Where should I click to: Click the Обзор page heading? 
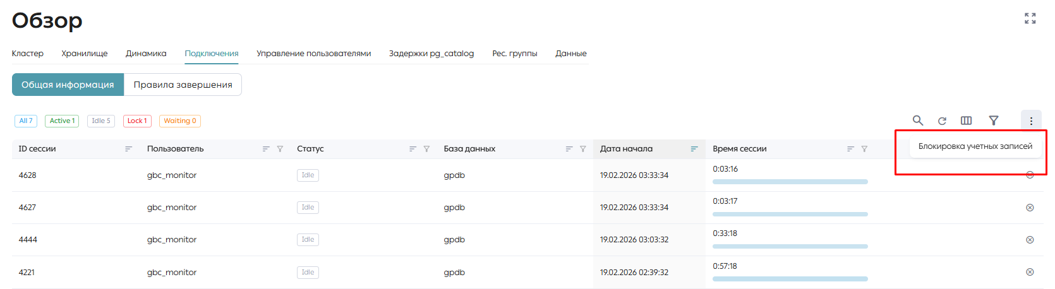coord(47,20)
